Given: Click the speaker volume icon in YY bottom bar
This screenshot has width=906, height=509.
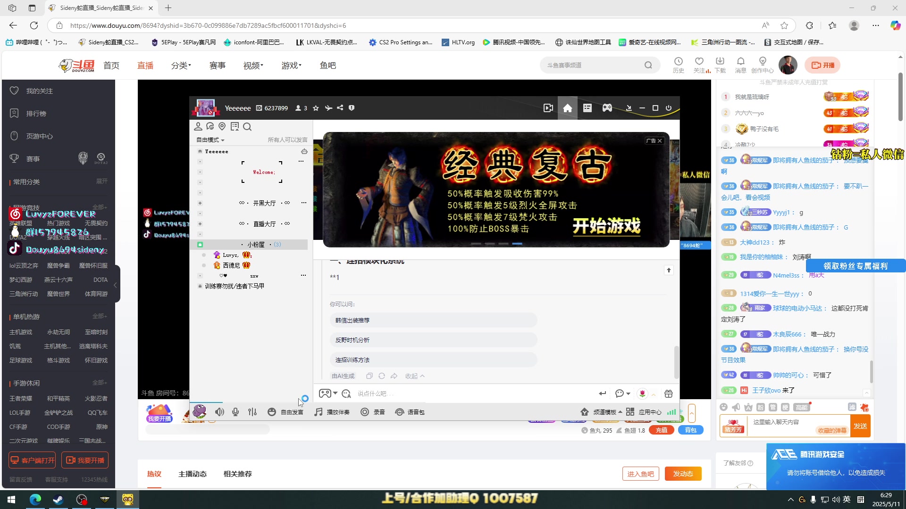Looking at the screenshot, I should [x=220, y=412].
